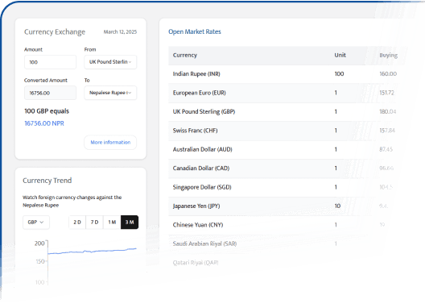This screenshot has width=425, height=308.
Task: Click the Currency Trend heading
Action: [47, 181]
